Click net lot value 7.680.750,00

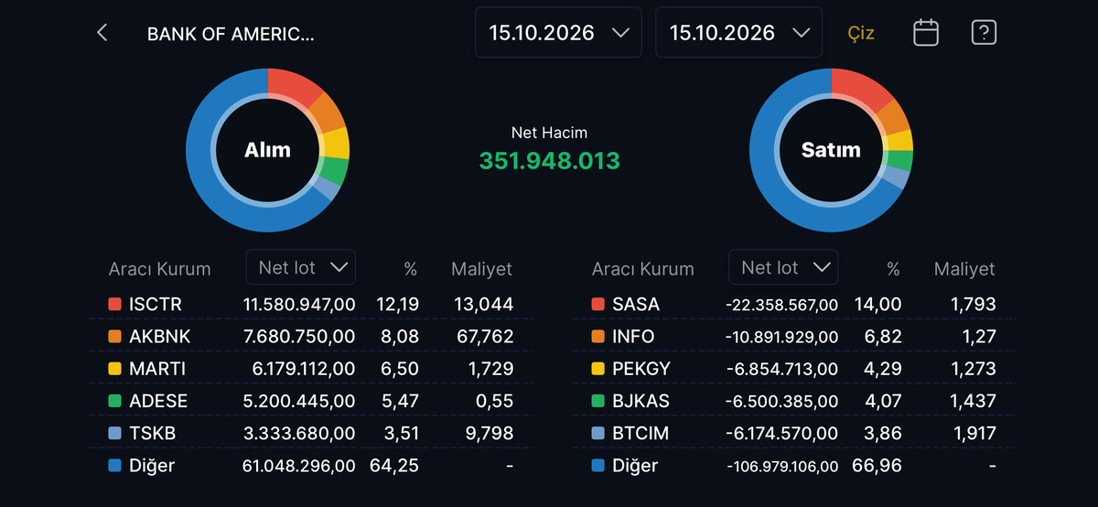299,337
